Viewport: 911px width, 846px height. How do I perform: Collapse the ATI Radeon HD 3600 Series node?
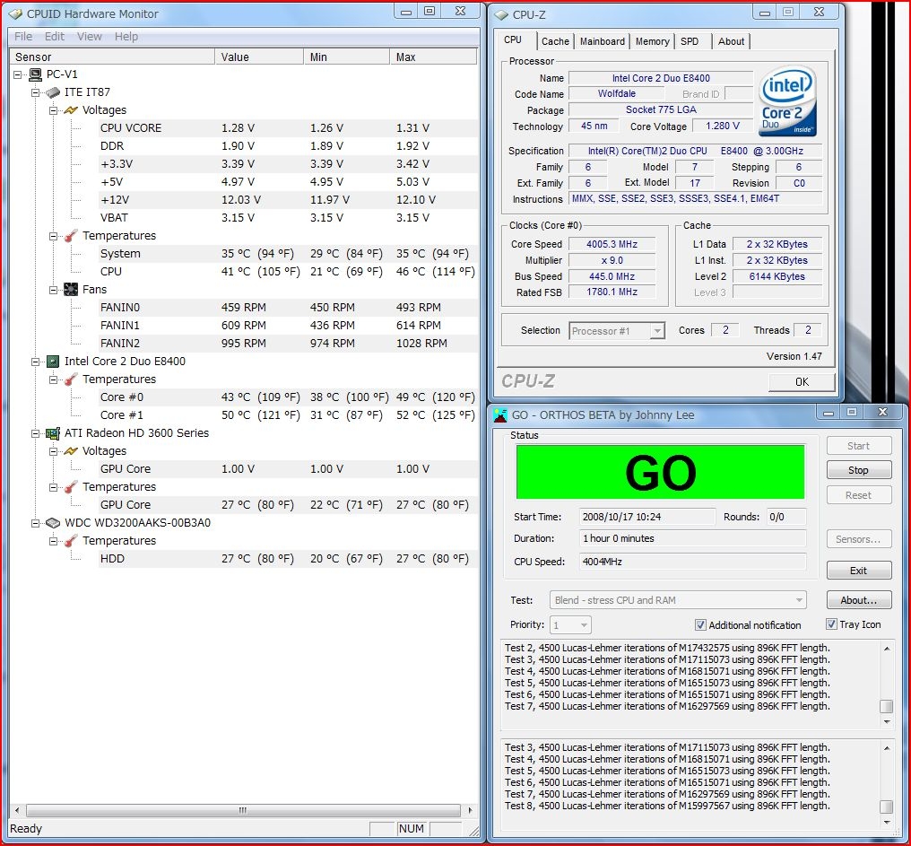(36, 433)
